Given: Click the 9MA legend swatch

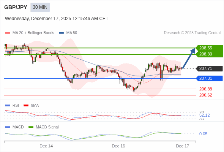Looking at the screenshot, I should (x=26, y=106).
